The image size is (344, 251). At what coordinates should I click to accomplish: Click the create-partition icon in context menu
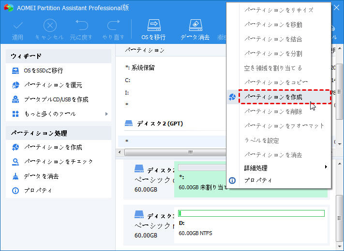tap(232, 97)
